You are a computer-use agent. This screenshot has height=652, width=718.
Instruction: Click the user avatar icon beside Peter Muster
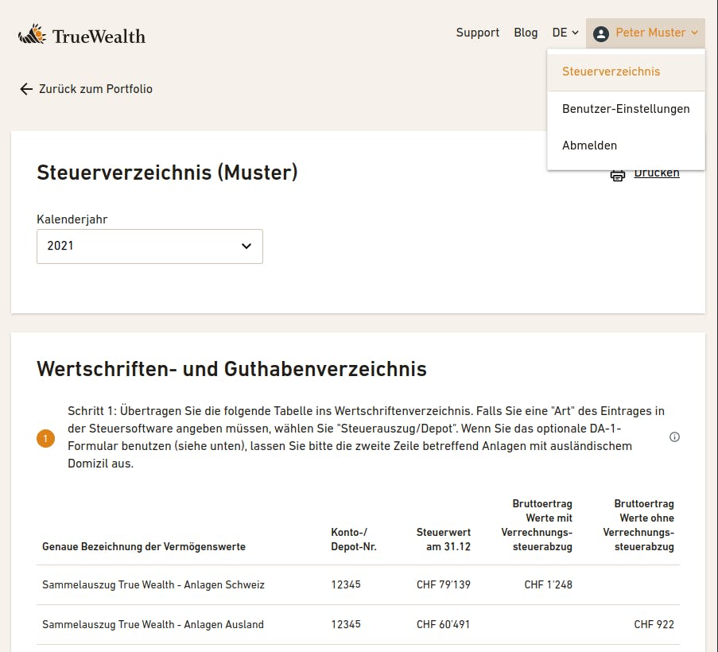point(601,33)
